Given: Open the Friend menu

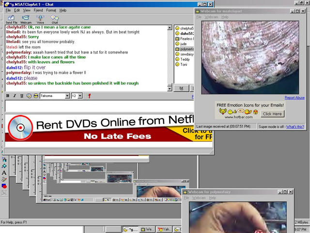Looking at the screenshot, I should click(x=38, y=10).
